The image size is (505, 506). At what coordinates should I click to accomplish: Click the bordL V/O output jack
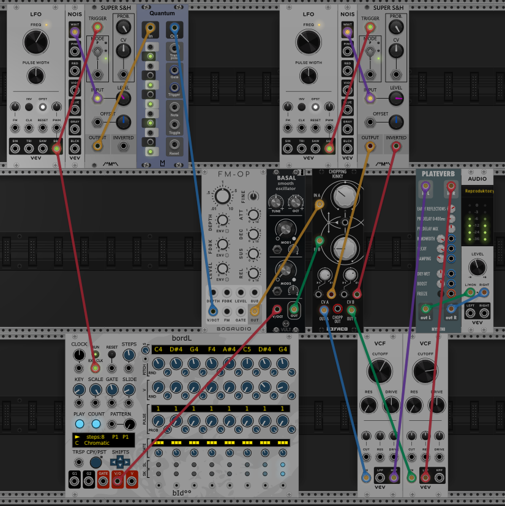pos(118,481)
